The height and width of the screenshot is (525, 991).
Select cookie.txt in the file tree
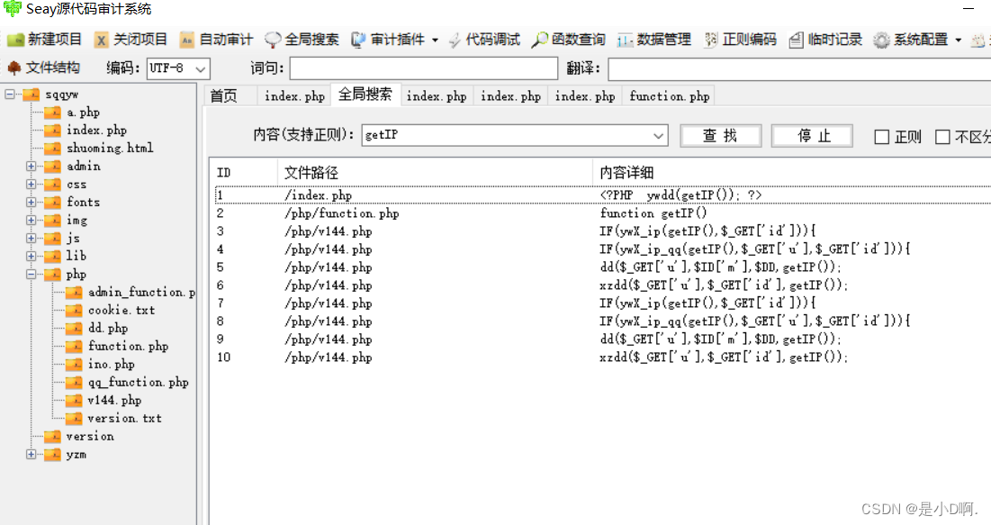pyautogui.click(x=121, y=310)
